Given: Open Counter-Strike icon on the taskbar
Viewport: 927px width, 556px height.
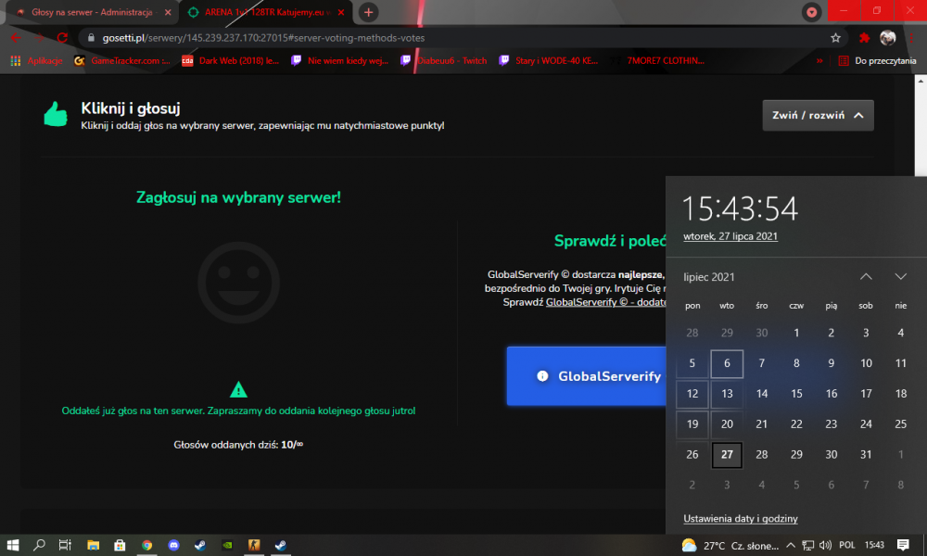Looking at the screenshot, I should [x=254, y=545].
